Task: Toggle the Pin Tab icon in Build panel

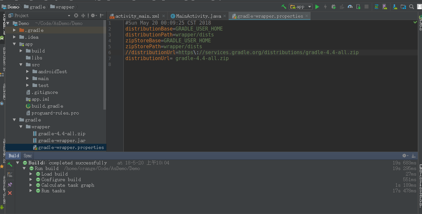Action: pos(10,185)
